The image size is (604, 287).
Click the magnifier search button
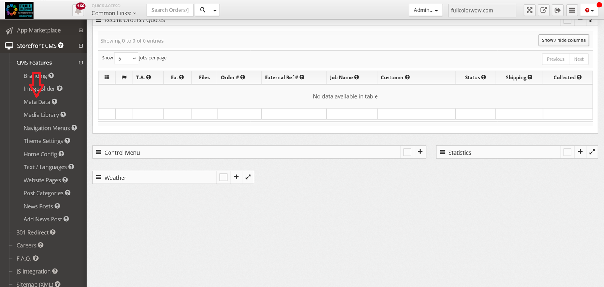pos(203,10)
